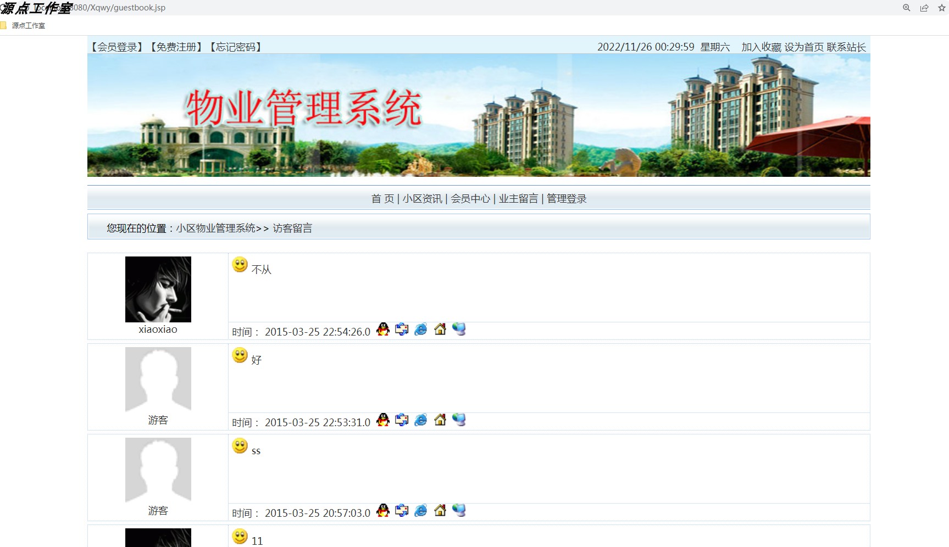The width and height of the screenshot is (949, 547).
Task: Click smiley face beside message ss
Action: pos(240,446)
